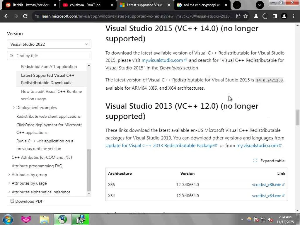Open Redistribute an ATL application

click(49, 67)
